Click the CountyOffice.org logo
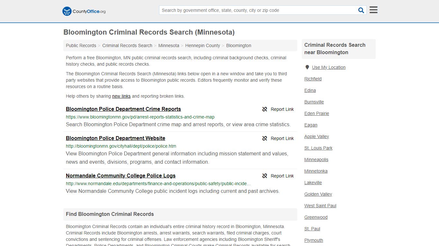 84,11
